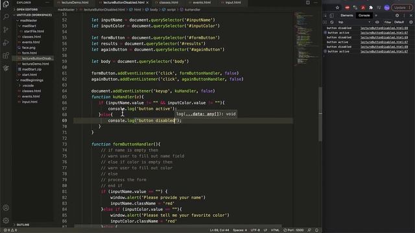Viewport: 415px width, 233px height.
Task: Click the HTML language mode in status bar
Action: tap(275, 230)
